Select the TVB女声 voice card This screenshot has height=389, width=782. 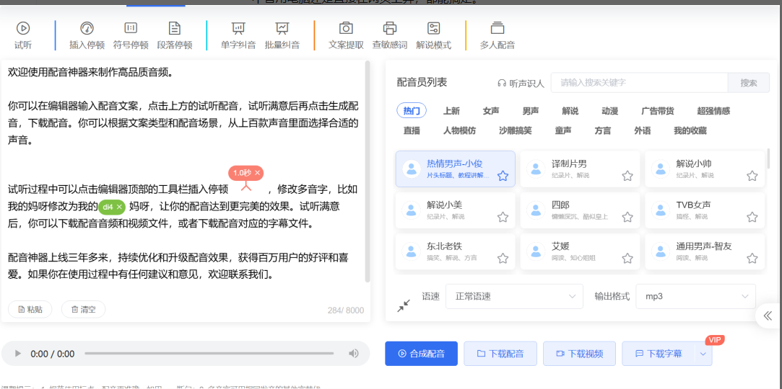point(705,210)
